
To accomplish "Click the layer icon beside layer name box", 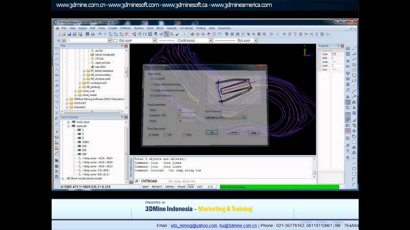I will (x=58, y=41).
